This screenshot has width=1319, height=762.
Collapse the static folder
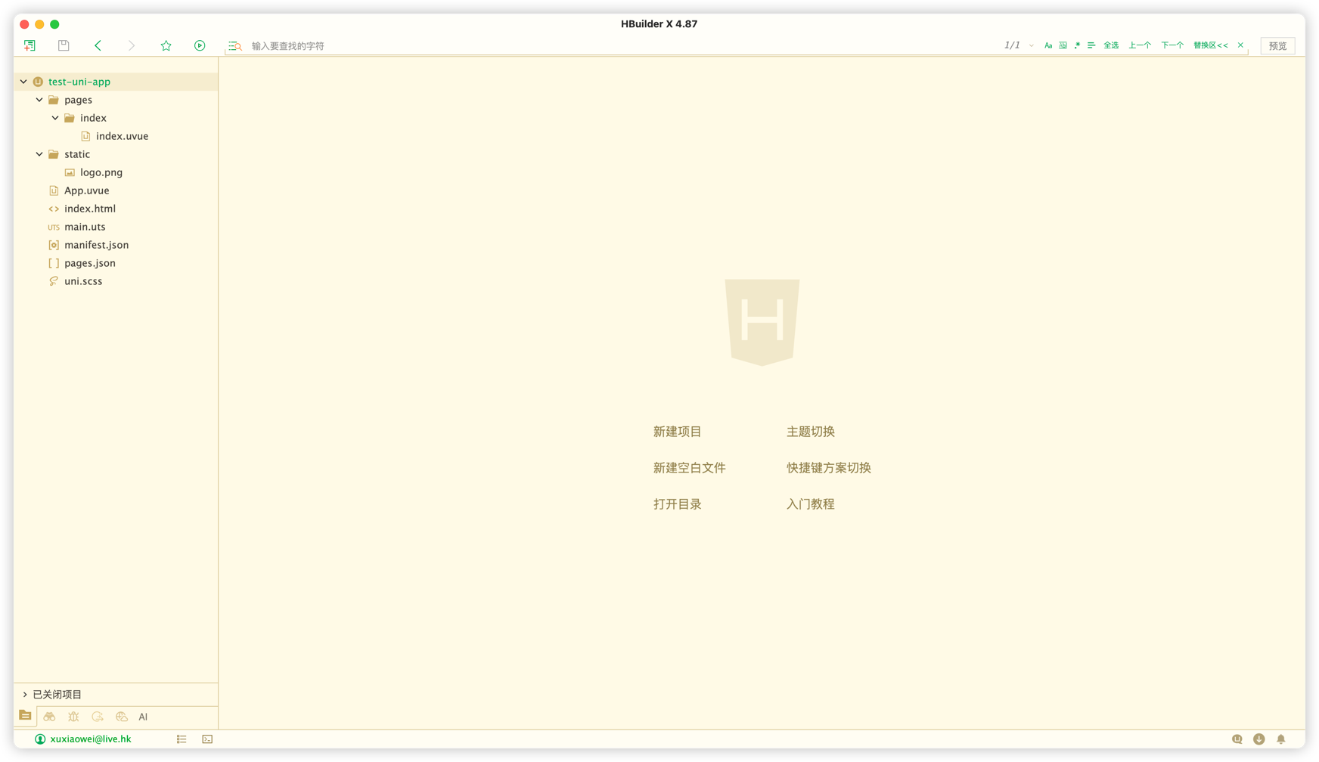click(39, 154)
